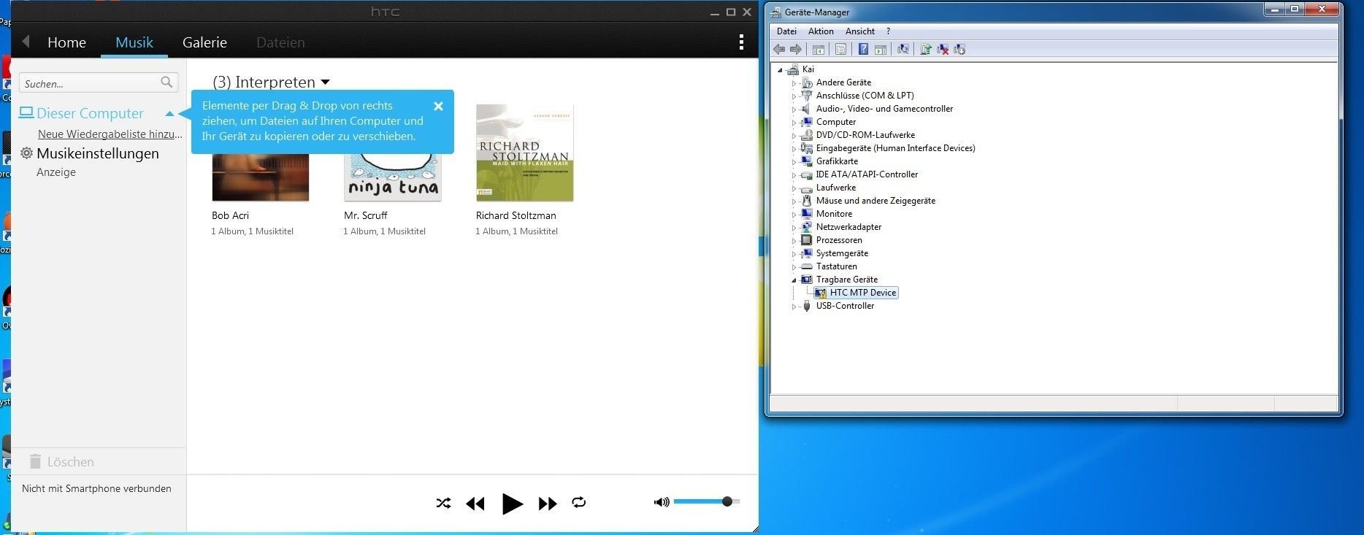This screenshot has height=535, width=1364.
Task: Select Mäuse und andere Zeigegeräte entry
Action: pyautogui.click(x=876, y=201)
